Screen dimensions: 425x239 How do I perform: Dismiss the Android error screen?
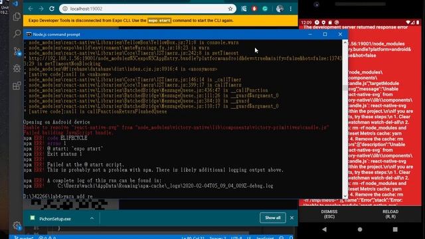click(329, 214)
